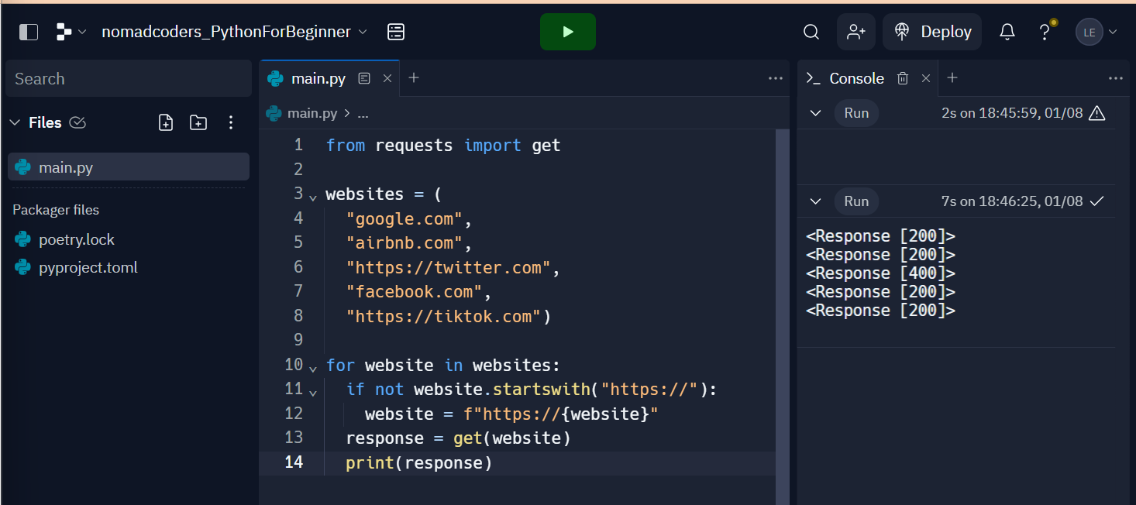Image resolution: width=1136 pixels, height=505 pixels.
Task: Click 2s on 18:45:59 timestamp
Action: [1012, 113]
